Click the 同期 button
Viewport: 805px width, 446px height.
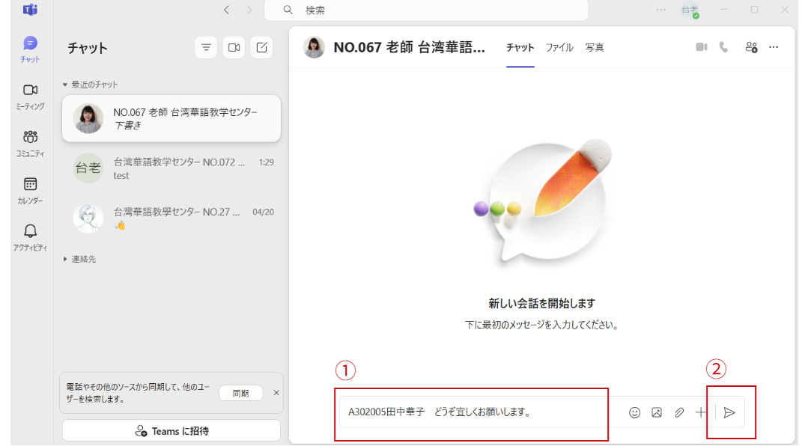(240, 393)
